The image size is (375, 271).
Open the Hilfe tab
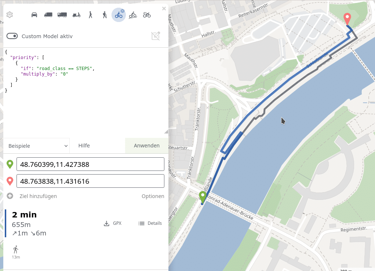[84, 146]
